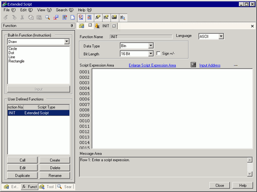Viewport: 257px width, 192px height.
Task: Click the Replace icon in toolbar
Action: [56, 17]
